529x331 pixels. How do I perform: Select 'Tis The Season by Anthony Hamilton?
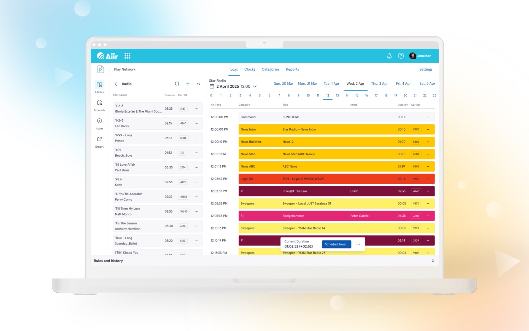(x=158, y=226)
